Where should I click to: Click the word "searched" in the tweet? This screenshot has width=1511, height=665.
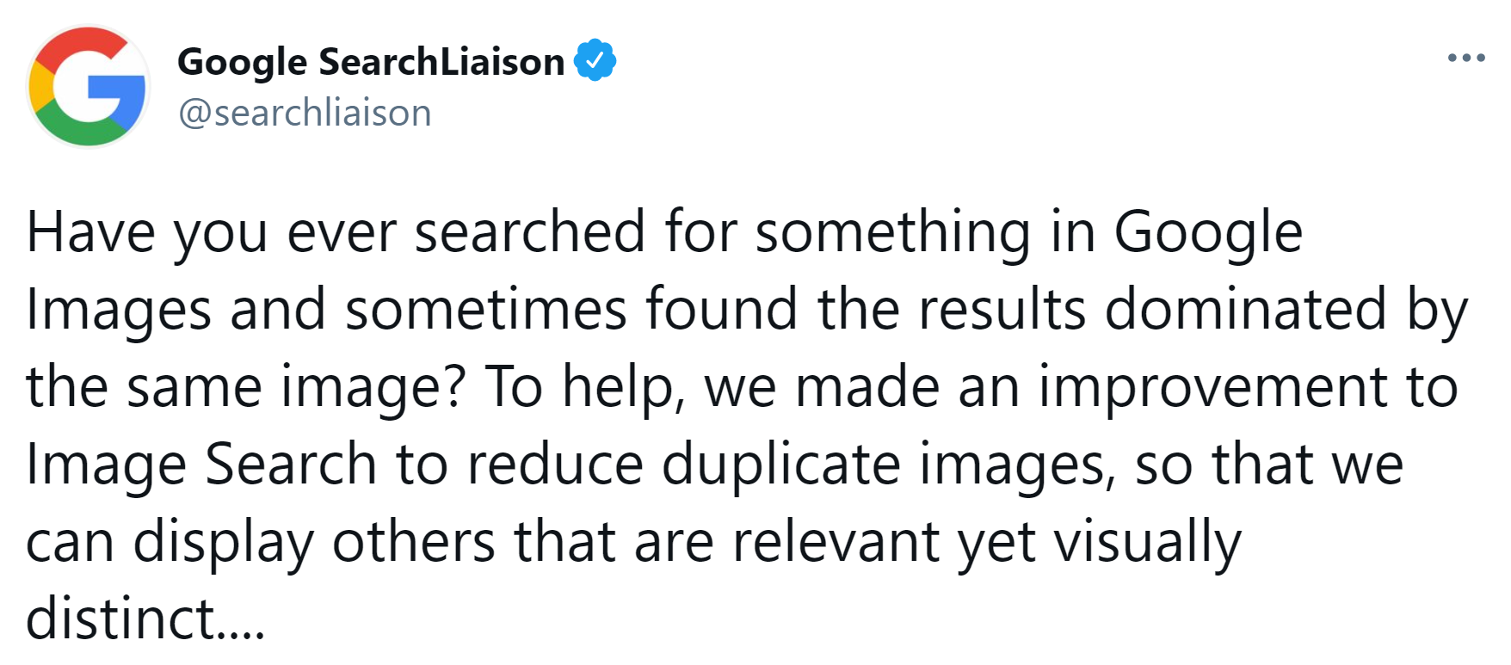[x=529, y=232]
